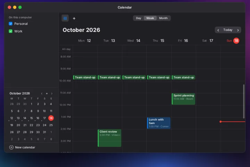This screenshot has height=167, width=250.
Task: Select the Wed 14 column header
Action: pos(134,41)
